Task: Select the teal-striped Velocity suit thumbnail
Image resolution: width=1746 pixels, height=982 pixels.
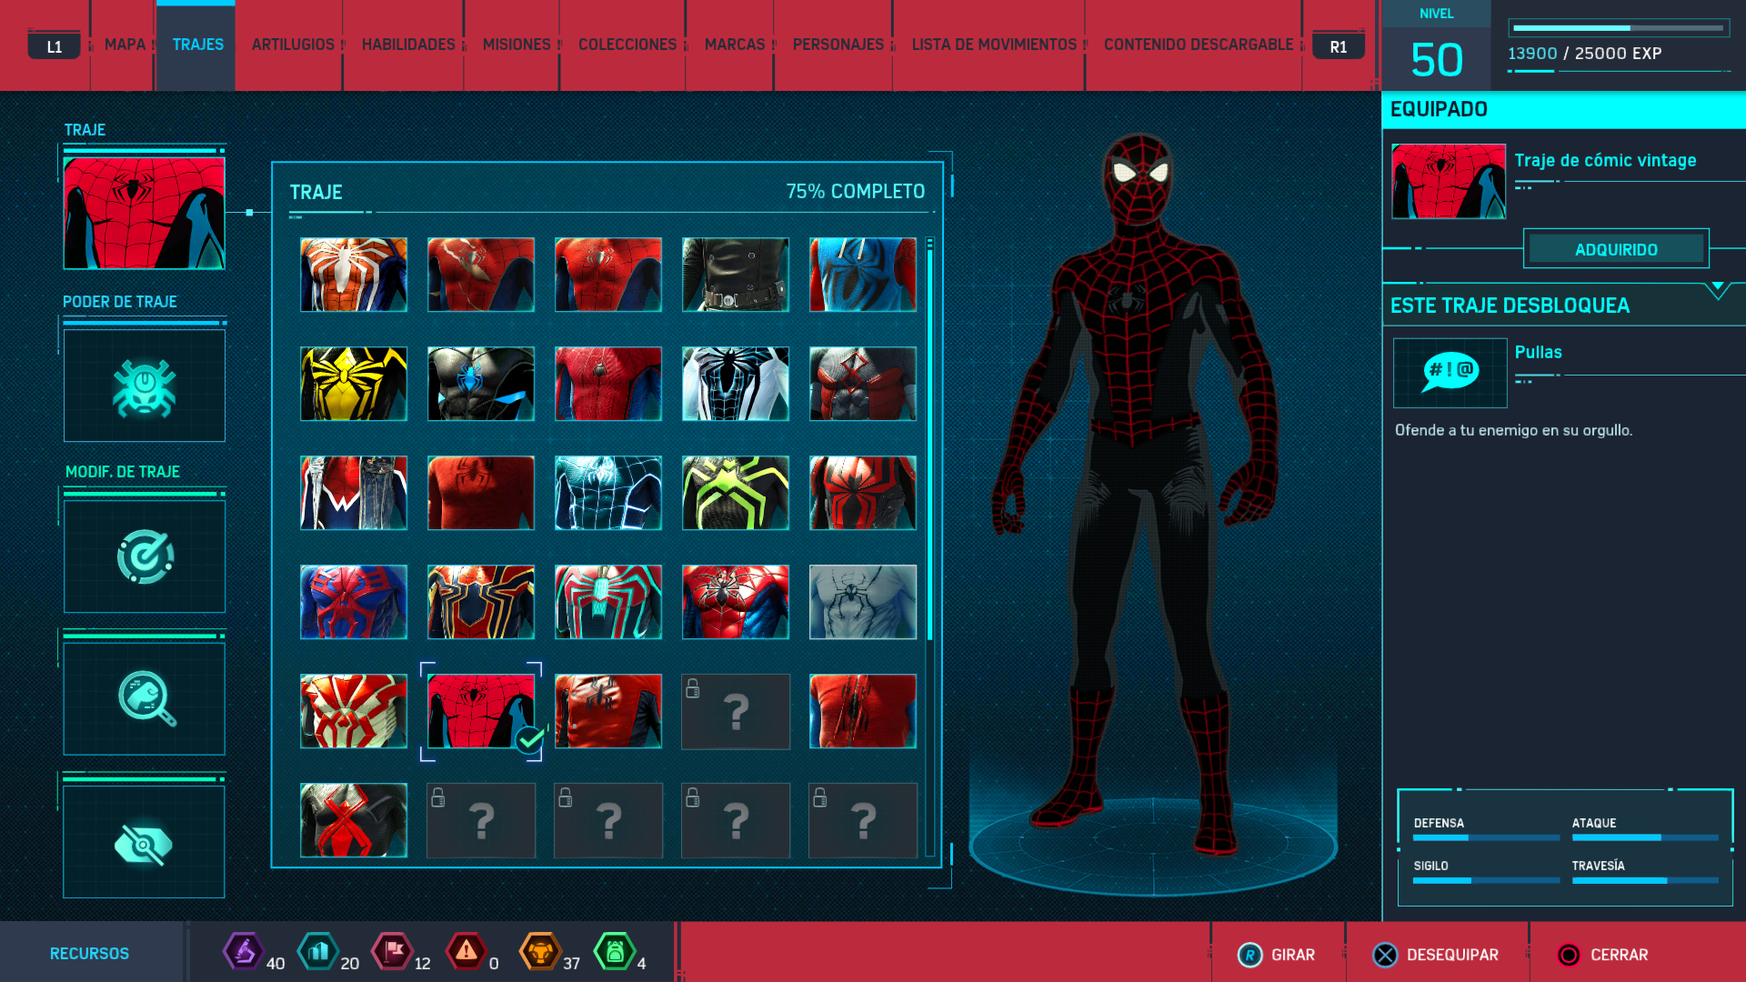Action: (x=608, y=602)
